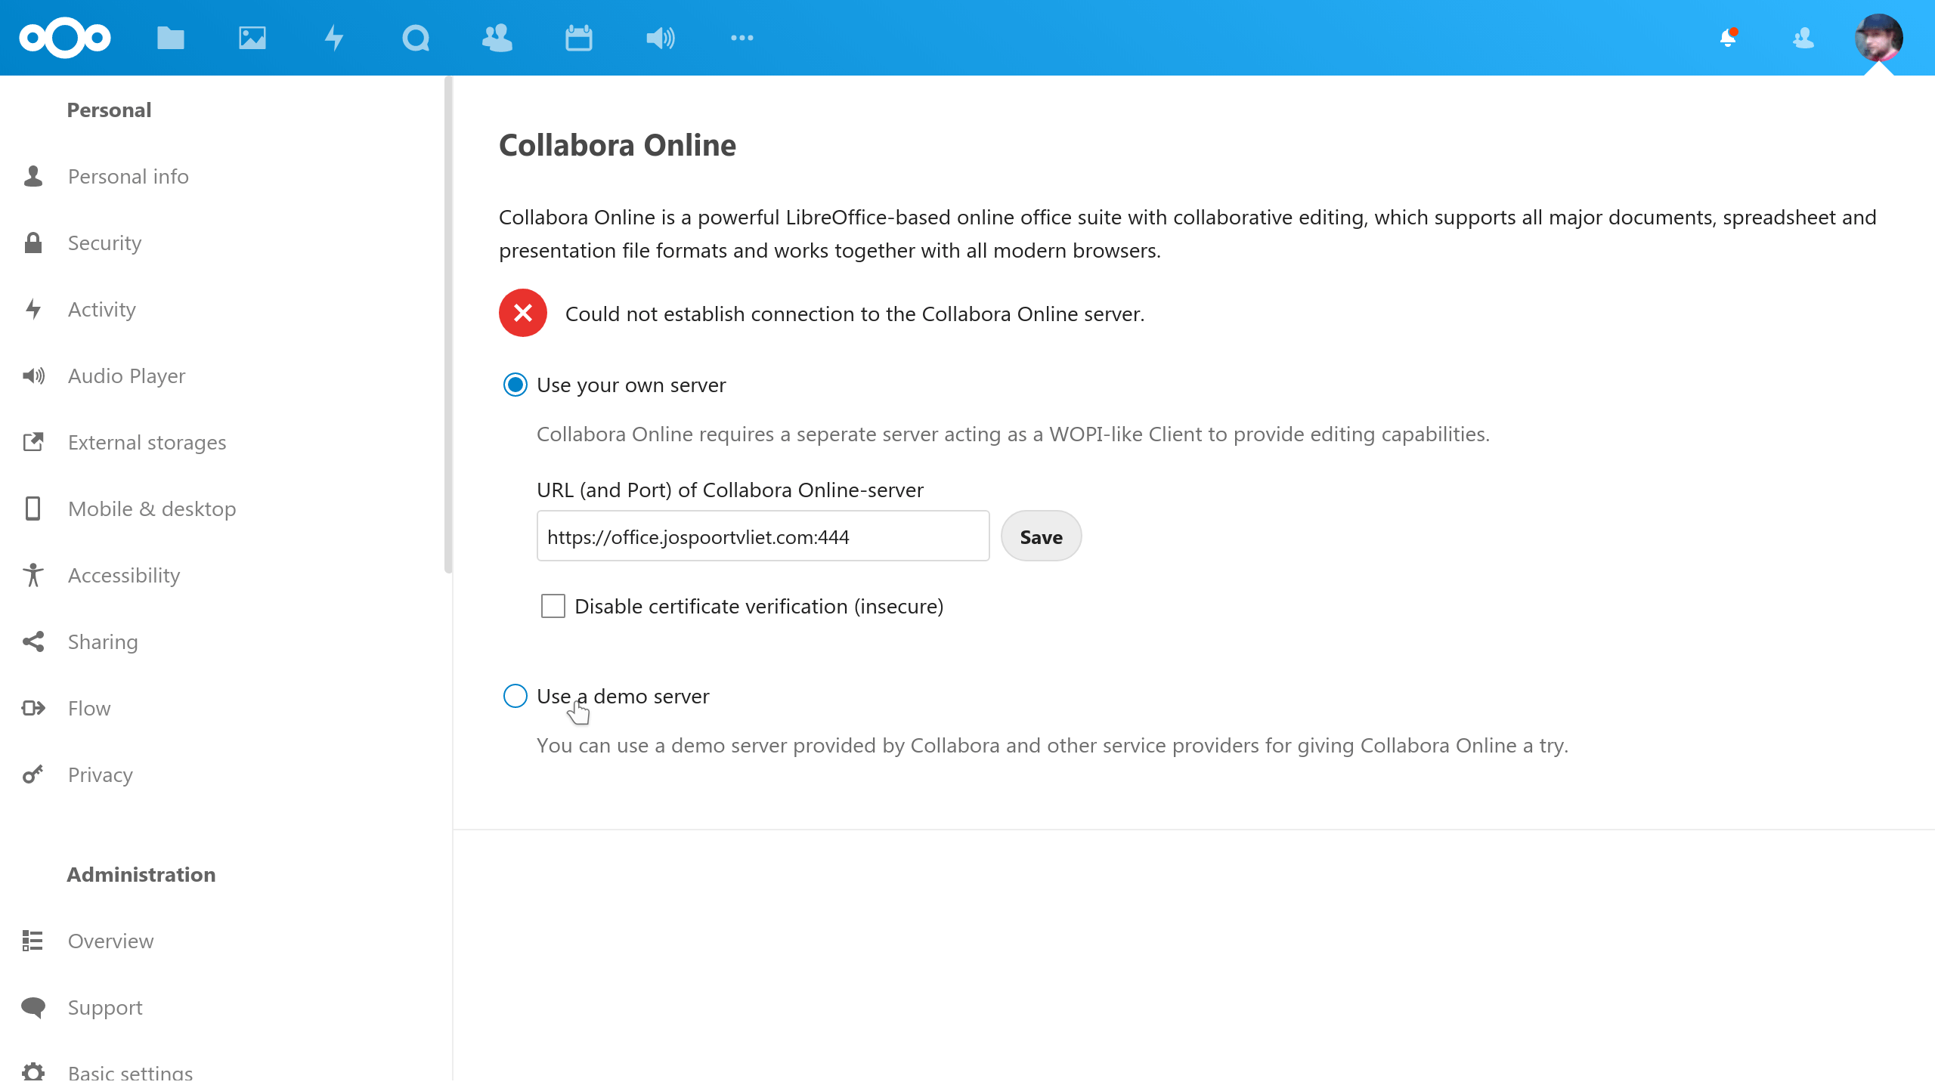Click the Flow icon in sidebar
Screen dimensions: 1935x1088
(x=33, y=708)
